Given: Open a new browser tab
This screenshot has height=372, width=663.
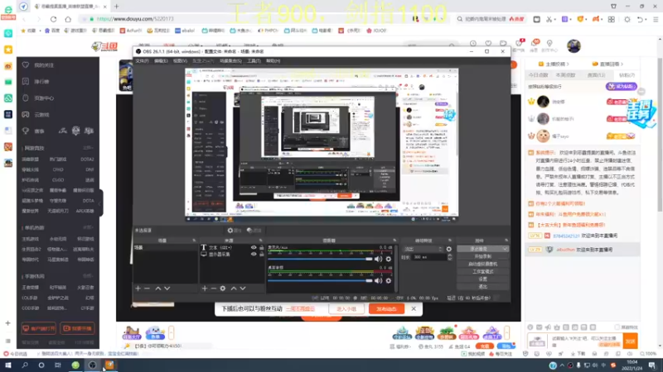Looking at the screenshot, I should [x=116, y=7].
